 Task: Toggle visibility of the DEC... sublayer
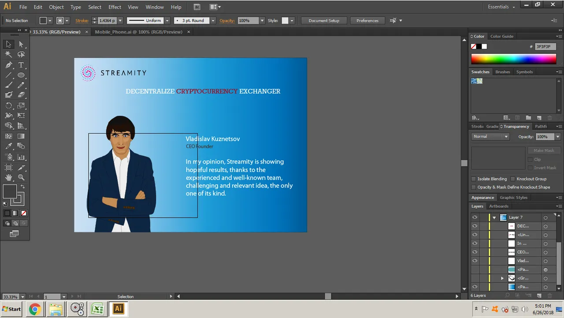475,226
